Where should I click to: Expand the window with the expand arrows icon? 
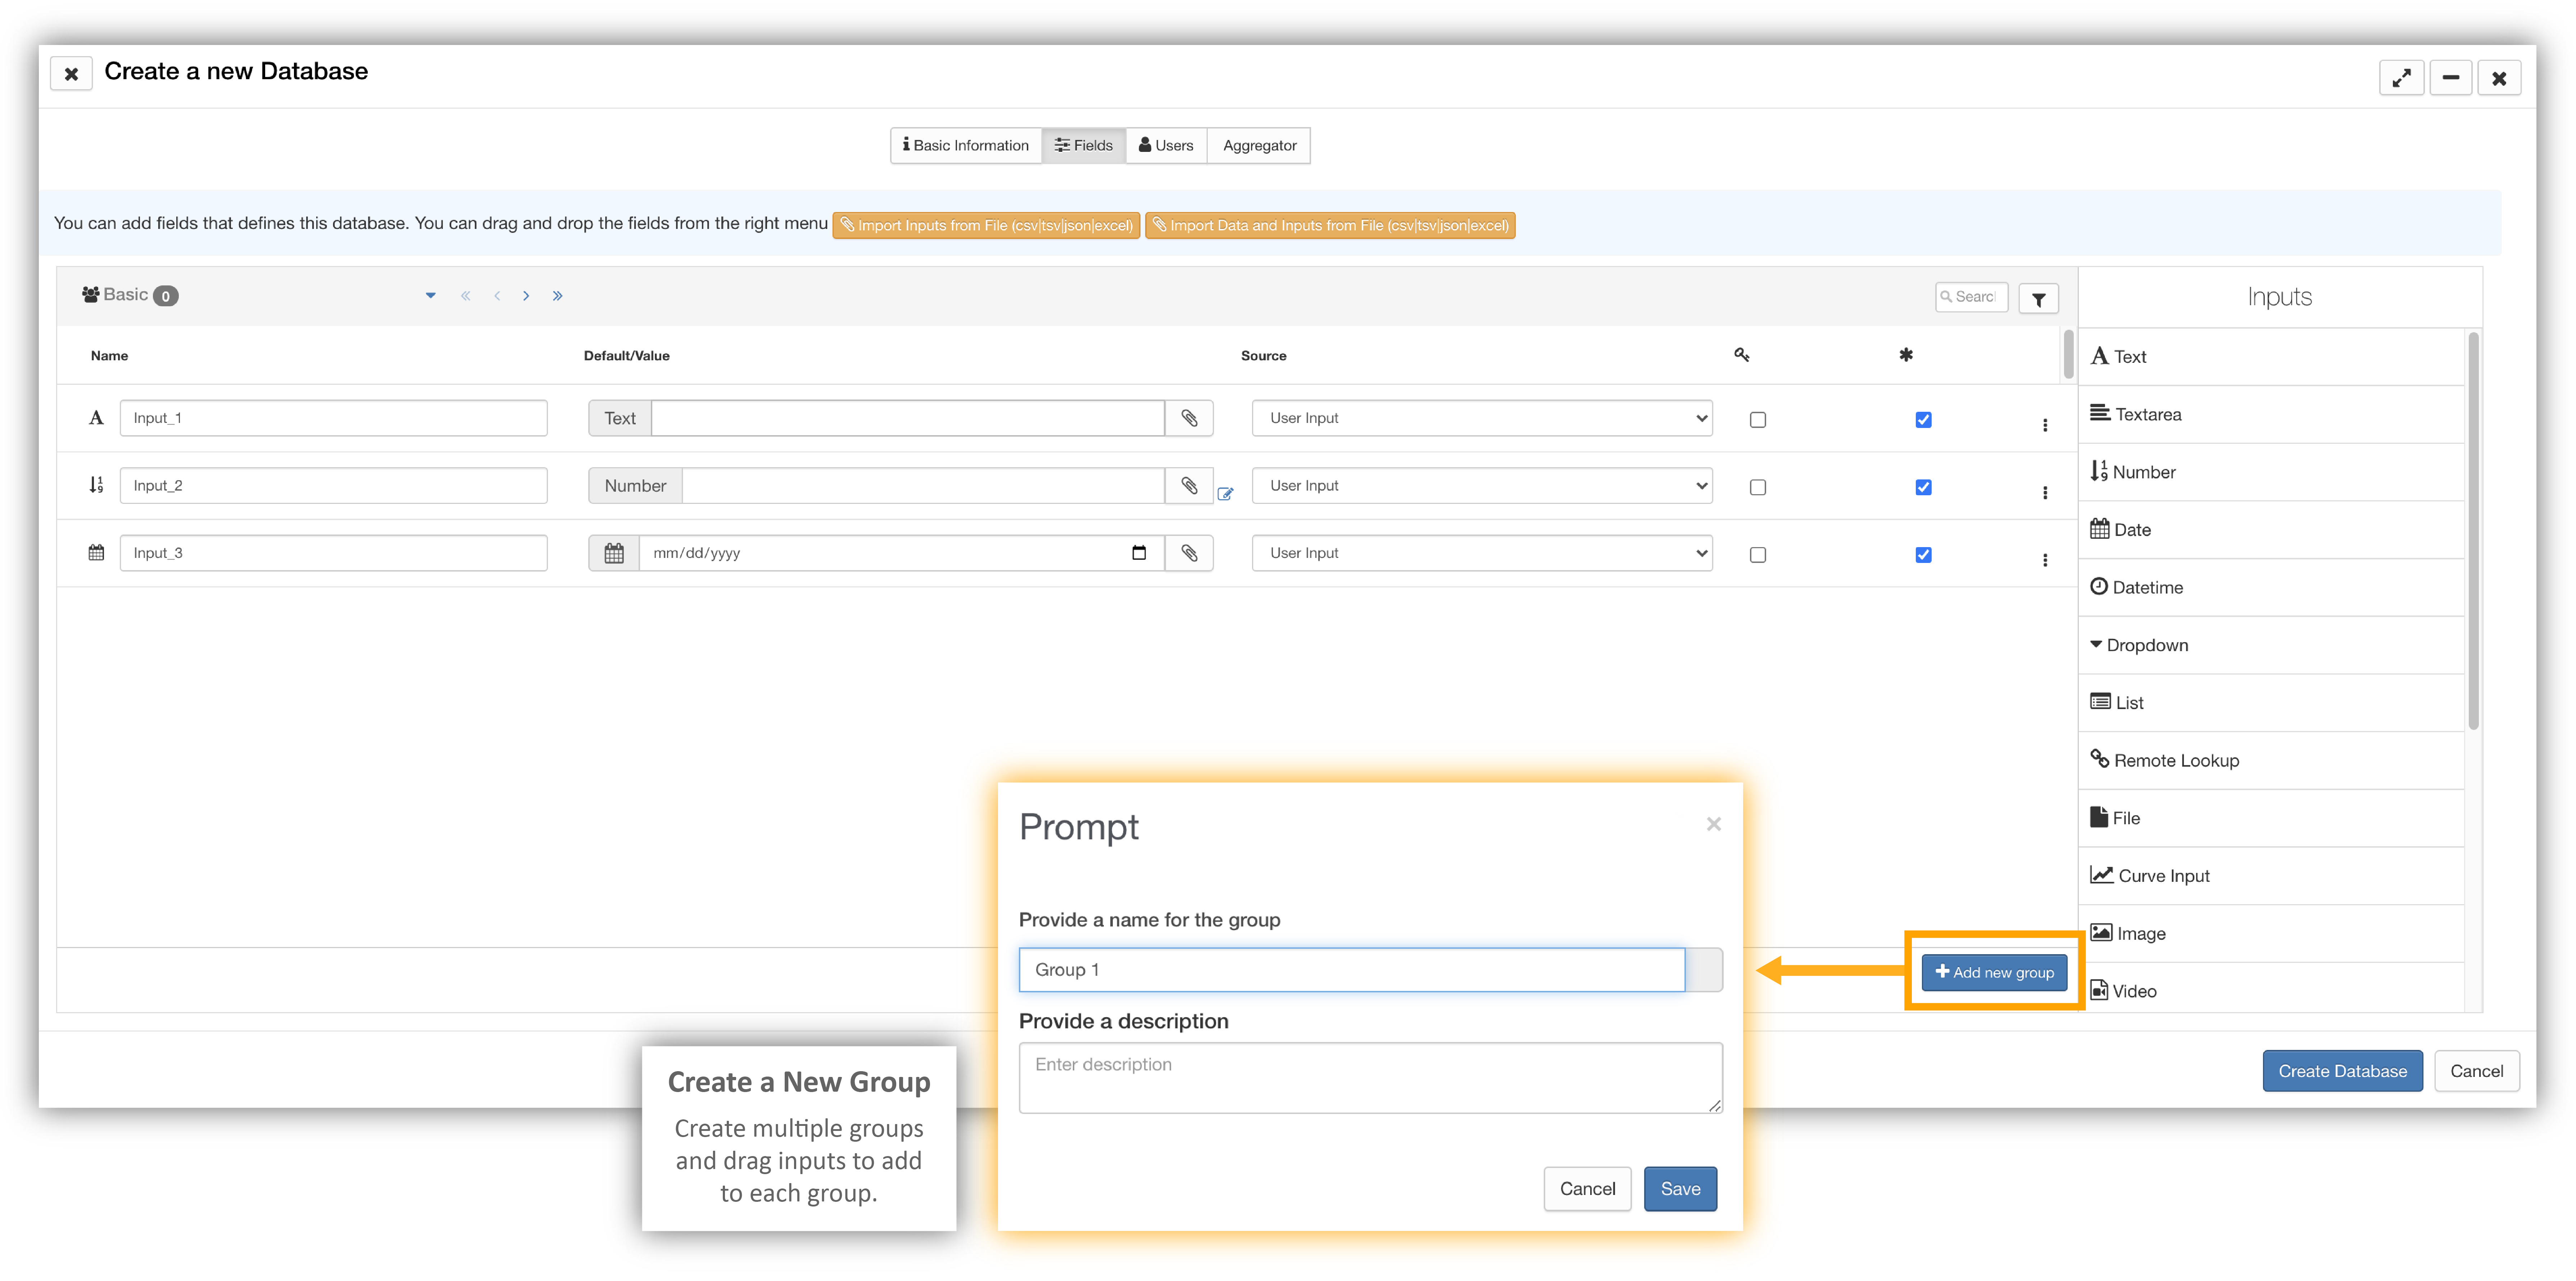[2401, 78]
